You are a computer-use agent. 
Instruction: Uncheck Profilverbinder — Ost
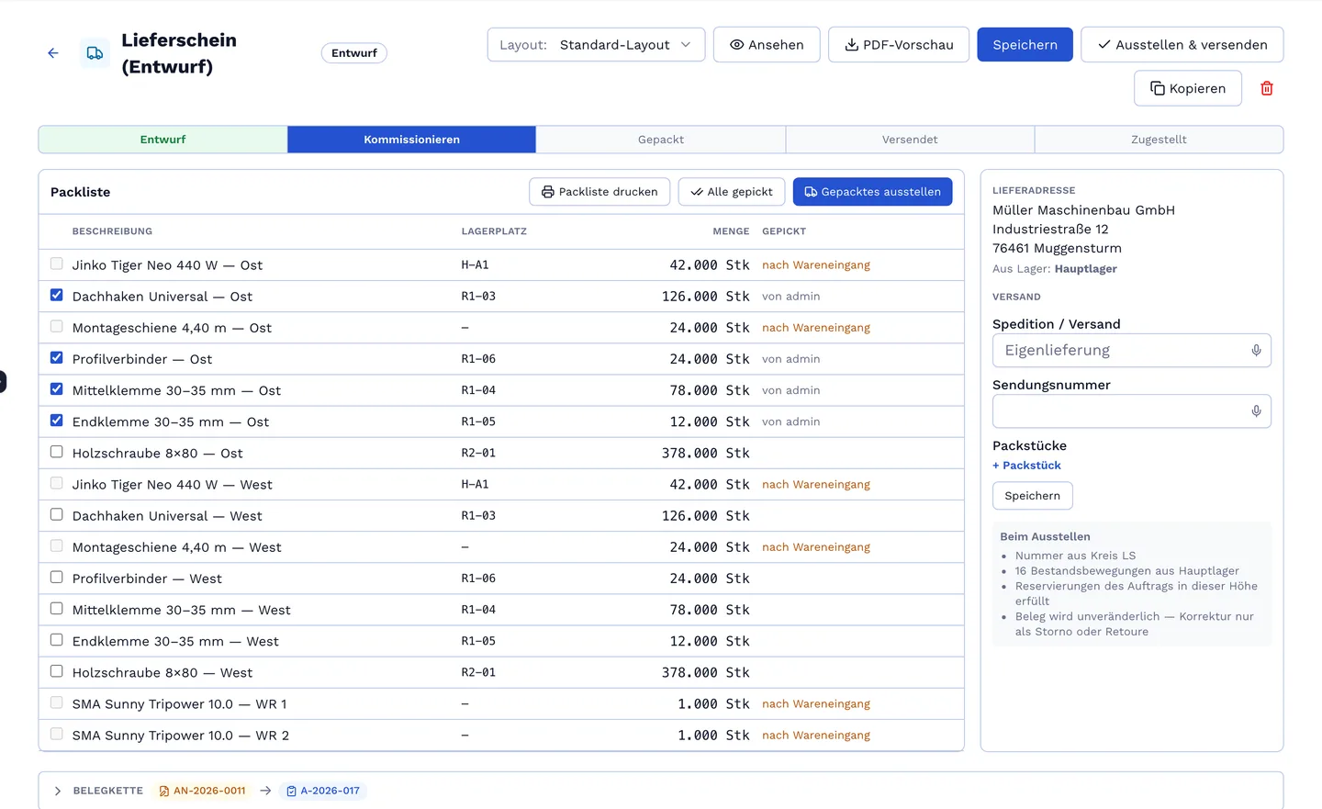point(57,358)
